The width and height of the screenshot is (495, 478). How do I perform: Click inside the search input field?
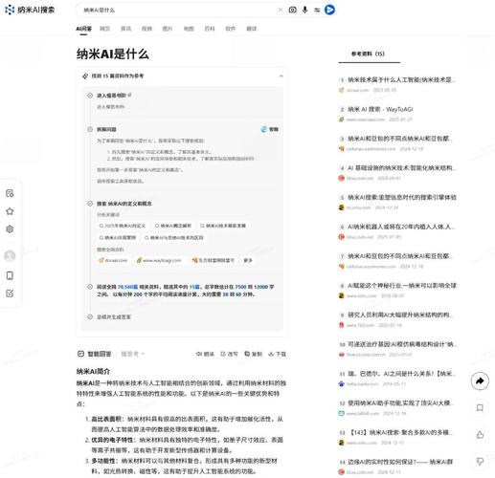pos(179,10)
